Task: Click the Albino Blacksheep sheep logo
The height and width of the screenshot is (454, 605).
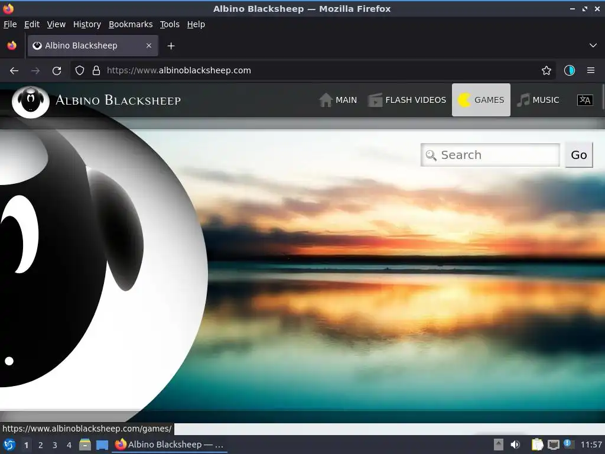Action: pos(31,102)
